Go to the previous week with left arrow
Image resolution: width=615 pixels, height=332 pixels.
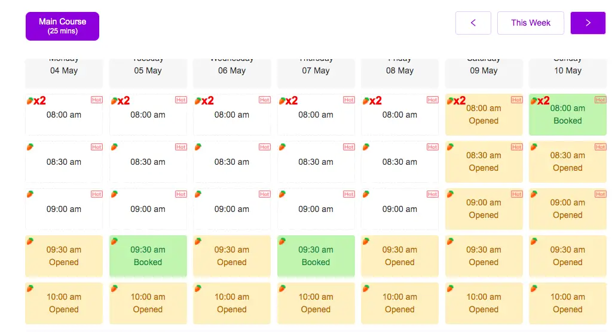coord(473,23)
